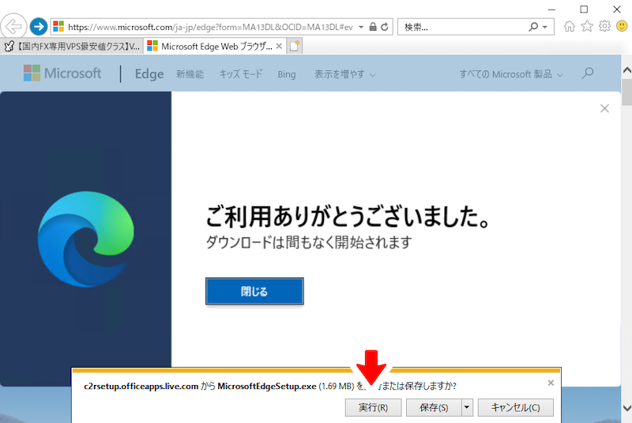Close the Microsoft Edge Web ブラウザ tab
632x423 pixels.
pyautogui.click(x=279, y=47)
